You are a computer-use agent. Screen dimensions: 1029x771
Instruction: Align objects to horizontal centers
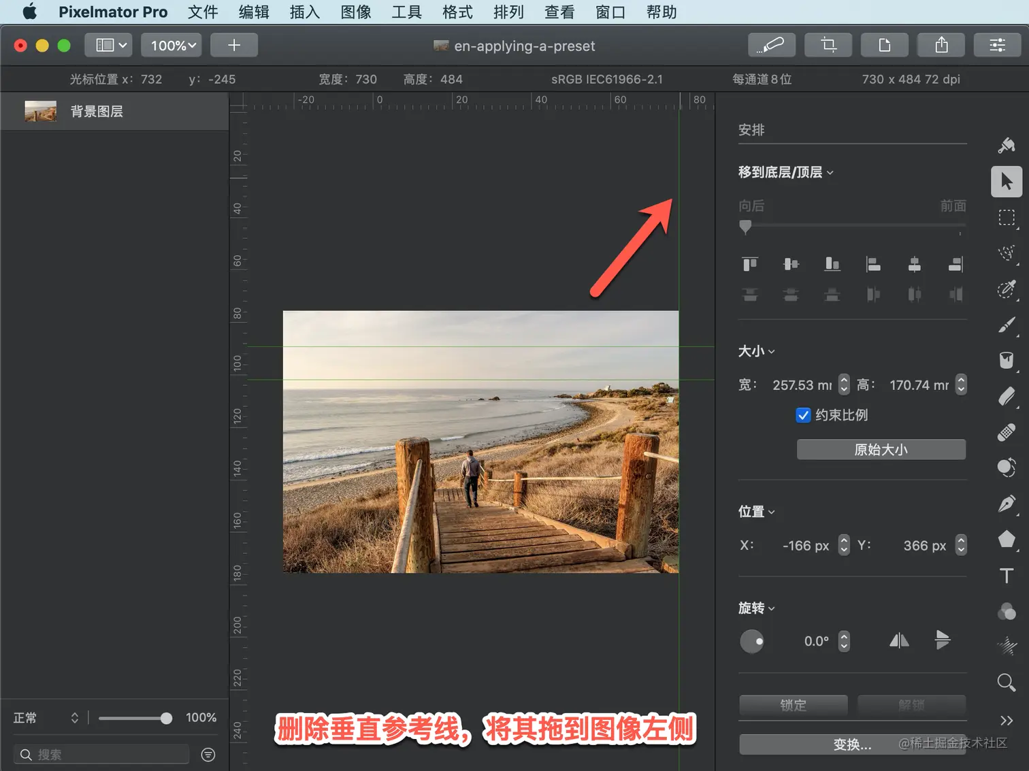tap(915, 264)
